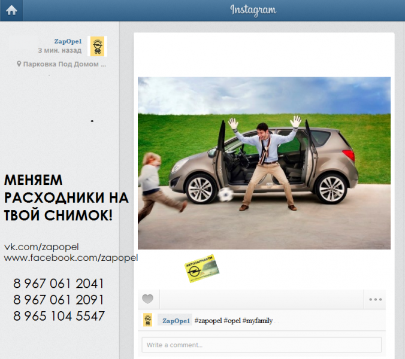
Task: Click phone number 8 967 061 2041
Action: (59, 284)
